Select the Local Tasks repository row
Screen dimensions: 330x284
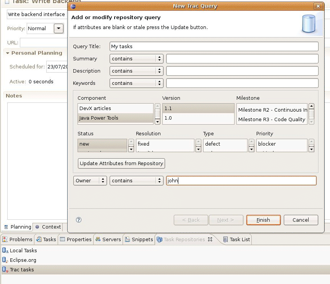[165, 250]
